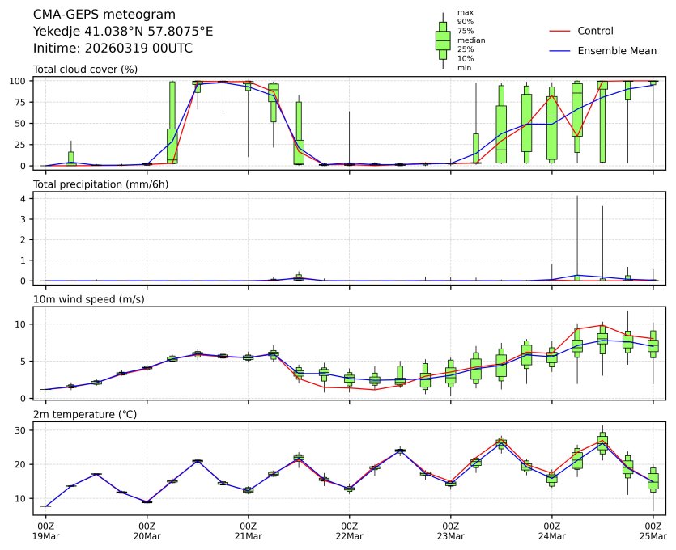This screenshot has height=550, width=676.
Task: Click the Initime 20260319 00UTC text
Action: tap(113, 48)
